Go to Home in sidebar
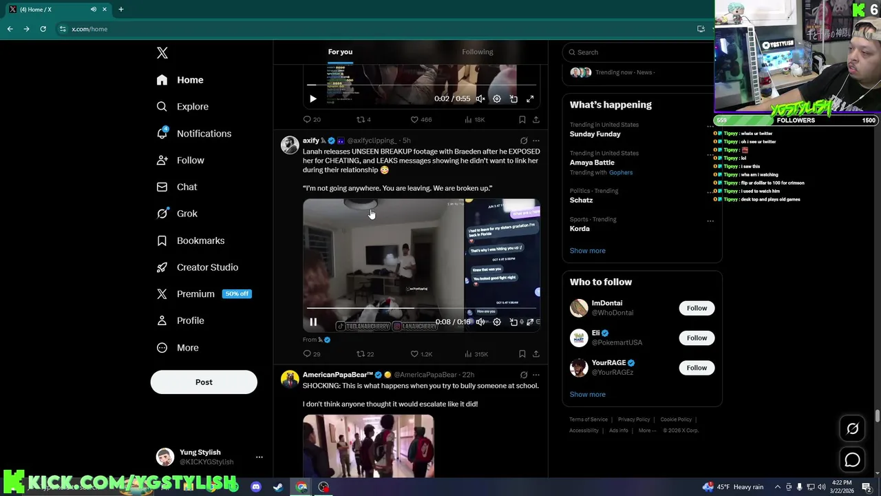Viewport: 881px width, 496px height. tap(180, 80)
